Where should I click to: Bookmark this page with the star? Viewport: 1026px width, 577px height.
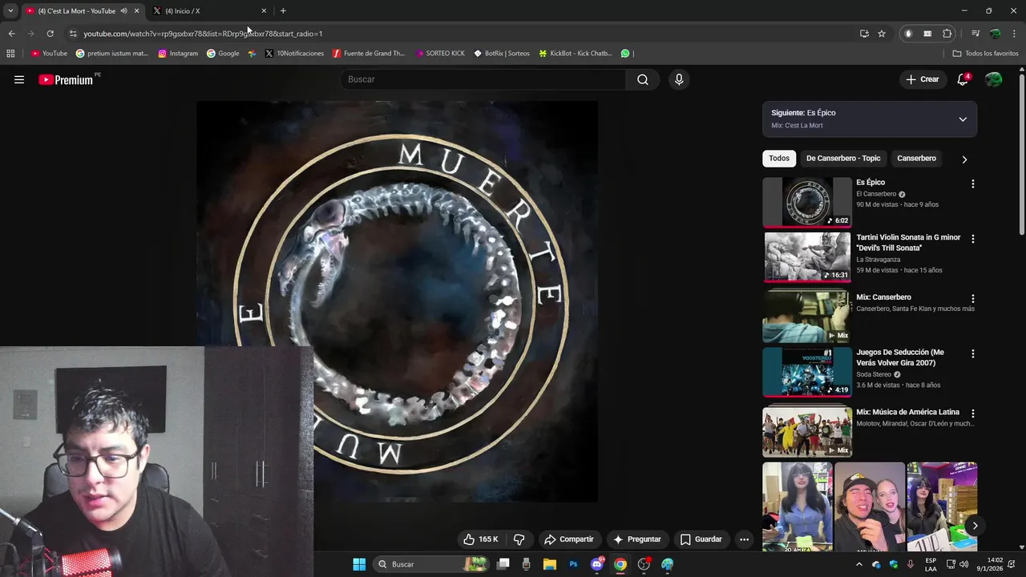[882, 34]
